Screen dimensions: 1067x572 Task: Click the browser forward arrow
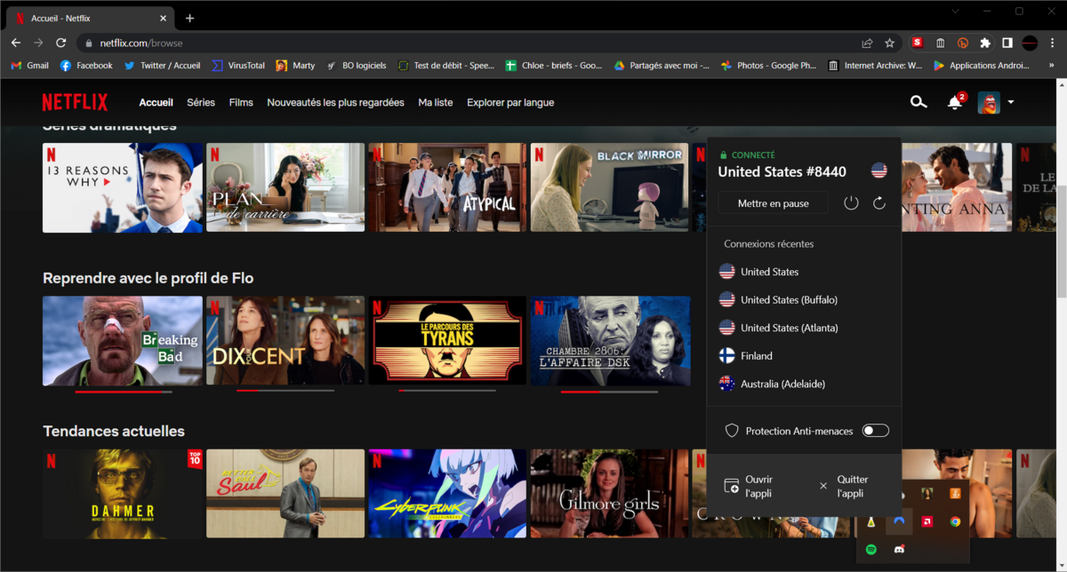(38, 43)
